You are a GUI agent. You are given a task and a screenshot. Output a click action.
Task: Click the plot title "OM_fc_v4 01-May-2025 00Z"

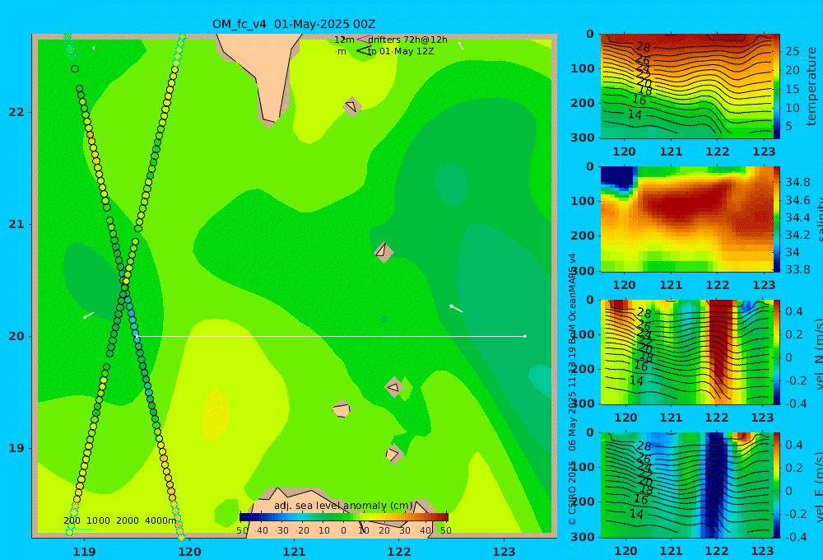[294, 24]
